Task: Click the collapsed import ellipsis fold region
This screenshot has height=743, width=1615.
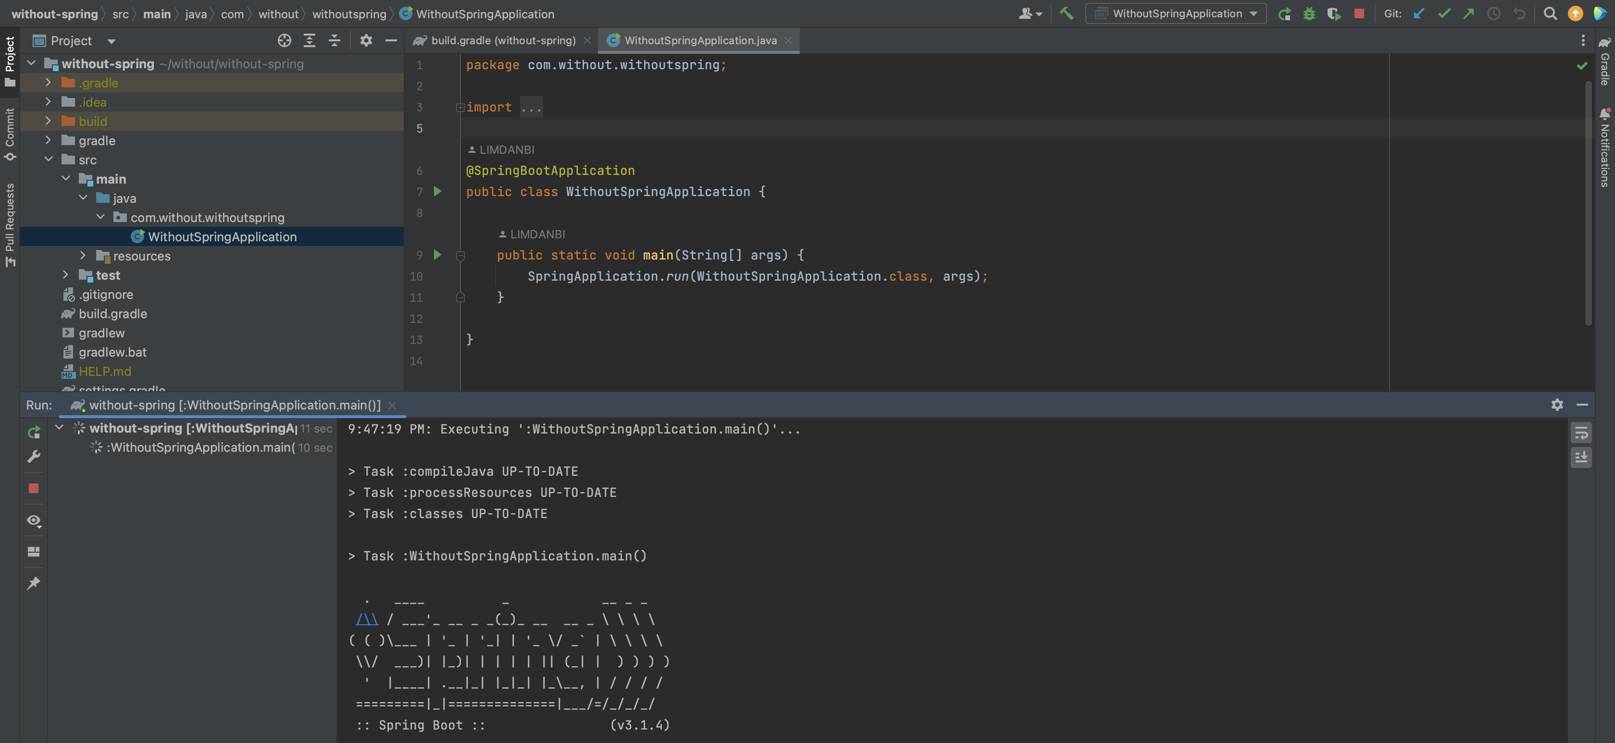Action: click(x=531, y=107)
